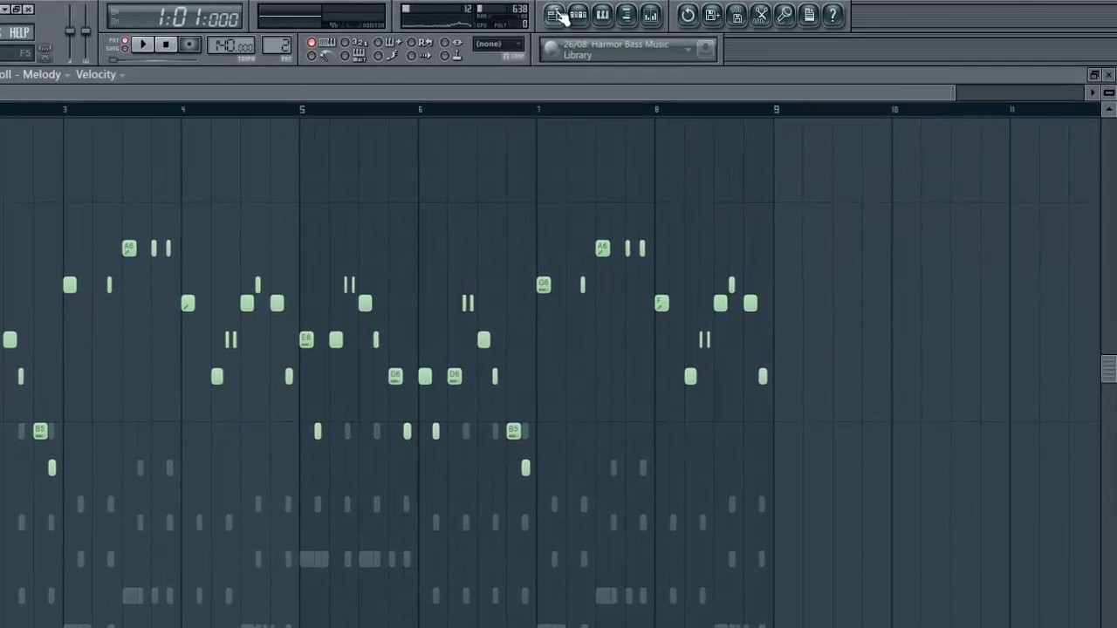Select the first D6 note after bar 5

pos(395,376)
